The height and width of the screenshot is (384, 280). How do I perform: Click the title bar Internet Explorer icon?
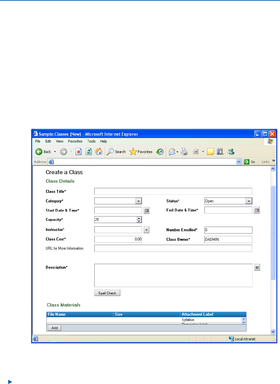tap(35, 134)
